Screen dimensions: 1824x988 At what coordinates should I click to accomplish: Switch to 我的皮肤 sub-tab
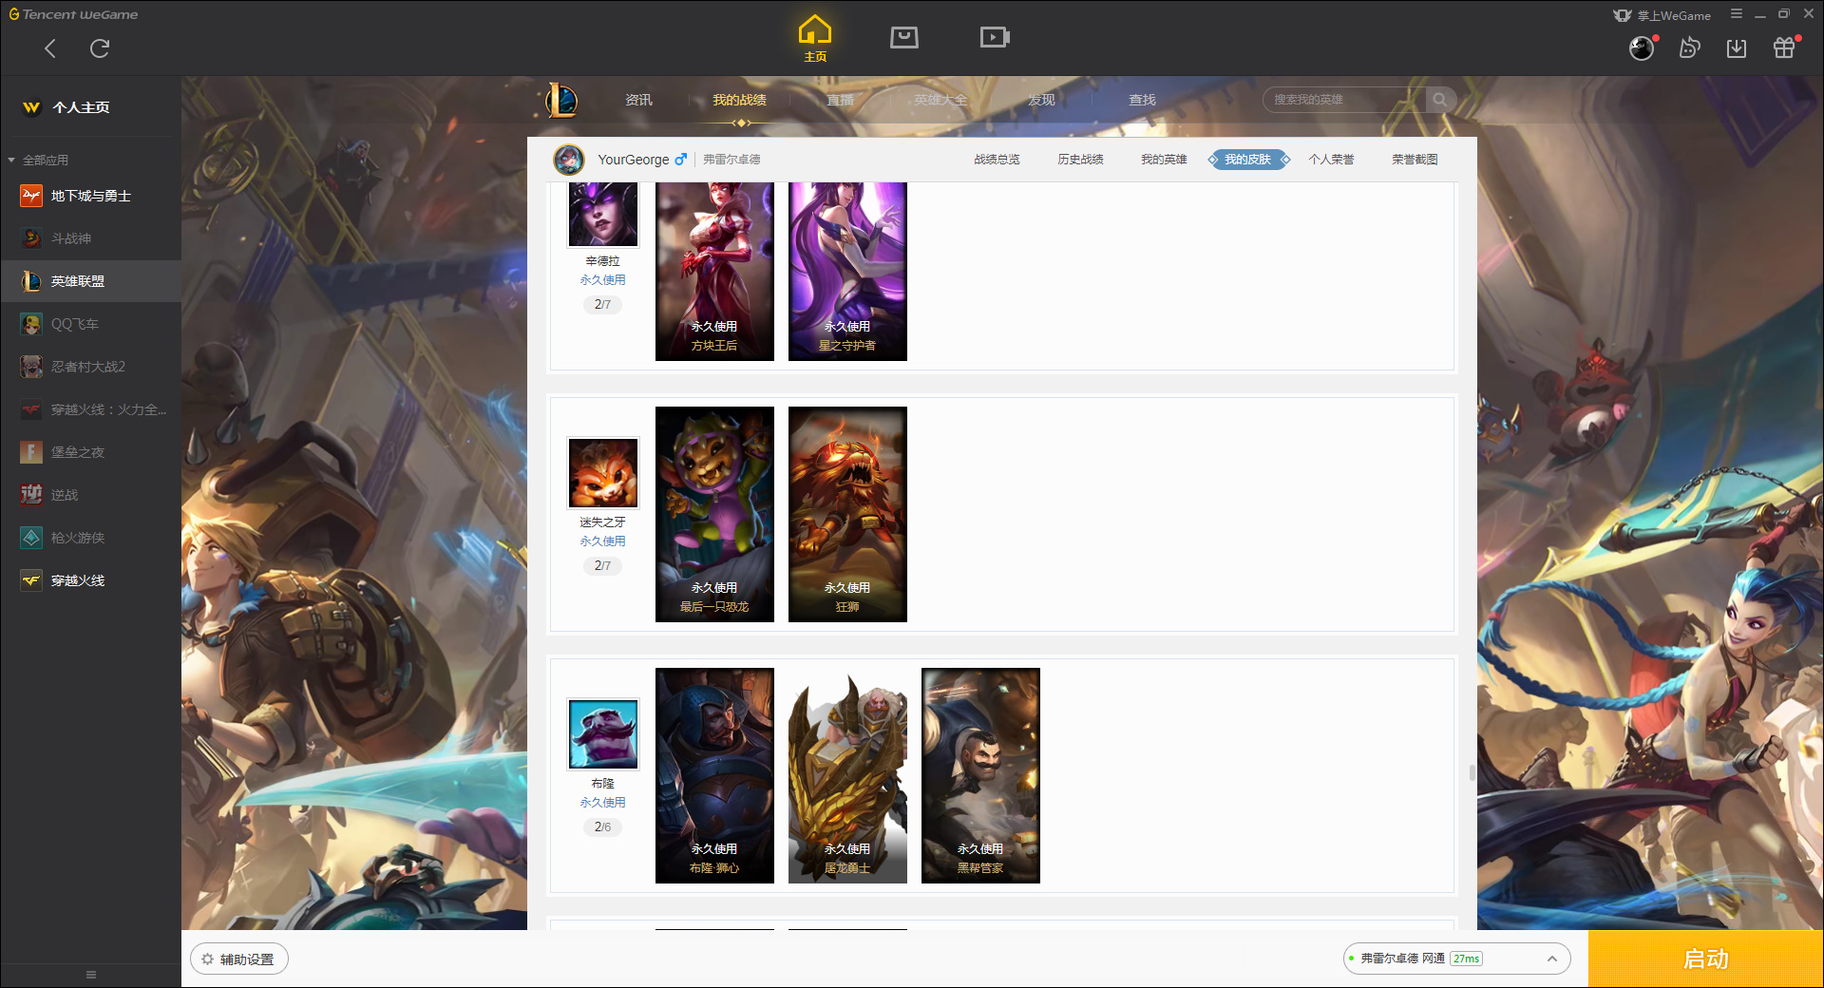coord(1248,160)
